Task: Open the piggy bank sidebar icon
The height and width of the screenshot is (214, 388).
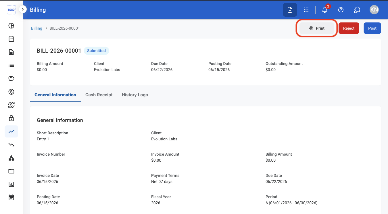Action: click(x=11, y=79)
